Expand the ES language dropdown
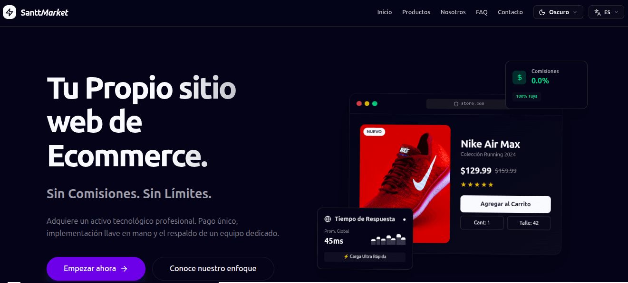Screen dimensions: 628x283 pyautogui.click(x=606, y=12)
